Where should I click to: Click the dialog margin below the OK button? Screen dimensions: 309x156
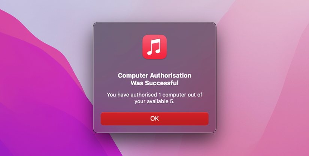coord(154,129)
